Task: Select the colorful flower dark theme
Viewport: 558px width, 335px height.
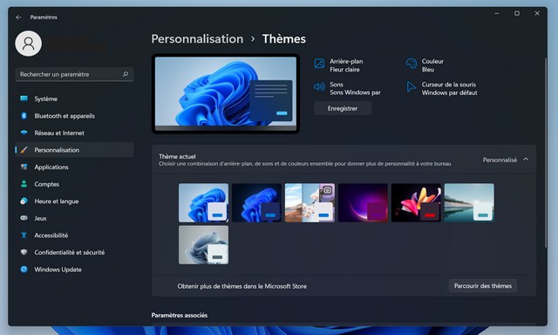Action: pyautogui.click(x=416, y=202)
